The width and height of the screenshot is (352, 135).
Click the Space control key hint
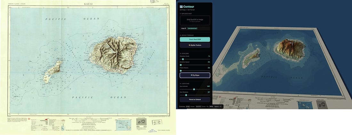coord(217,107)
